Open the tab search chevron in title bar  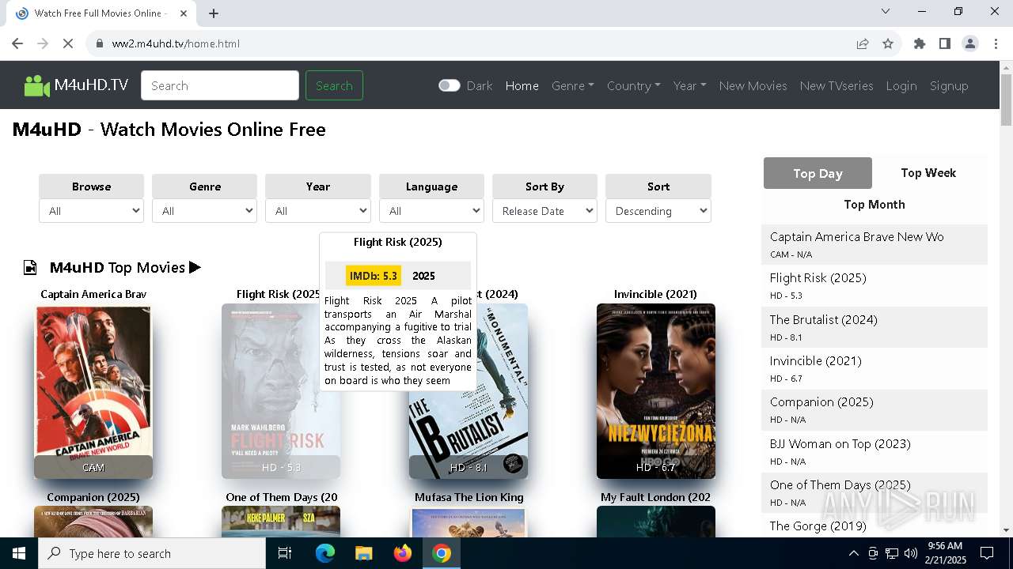click(886, 12)
